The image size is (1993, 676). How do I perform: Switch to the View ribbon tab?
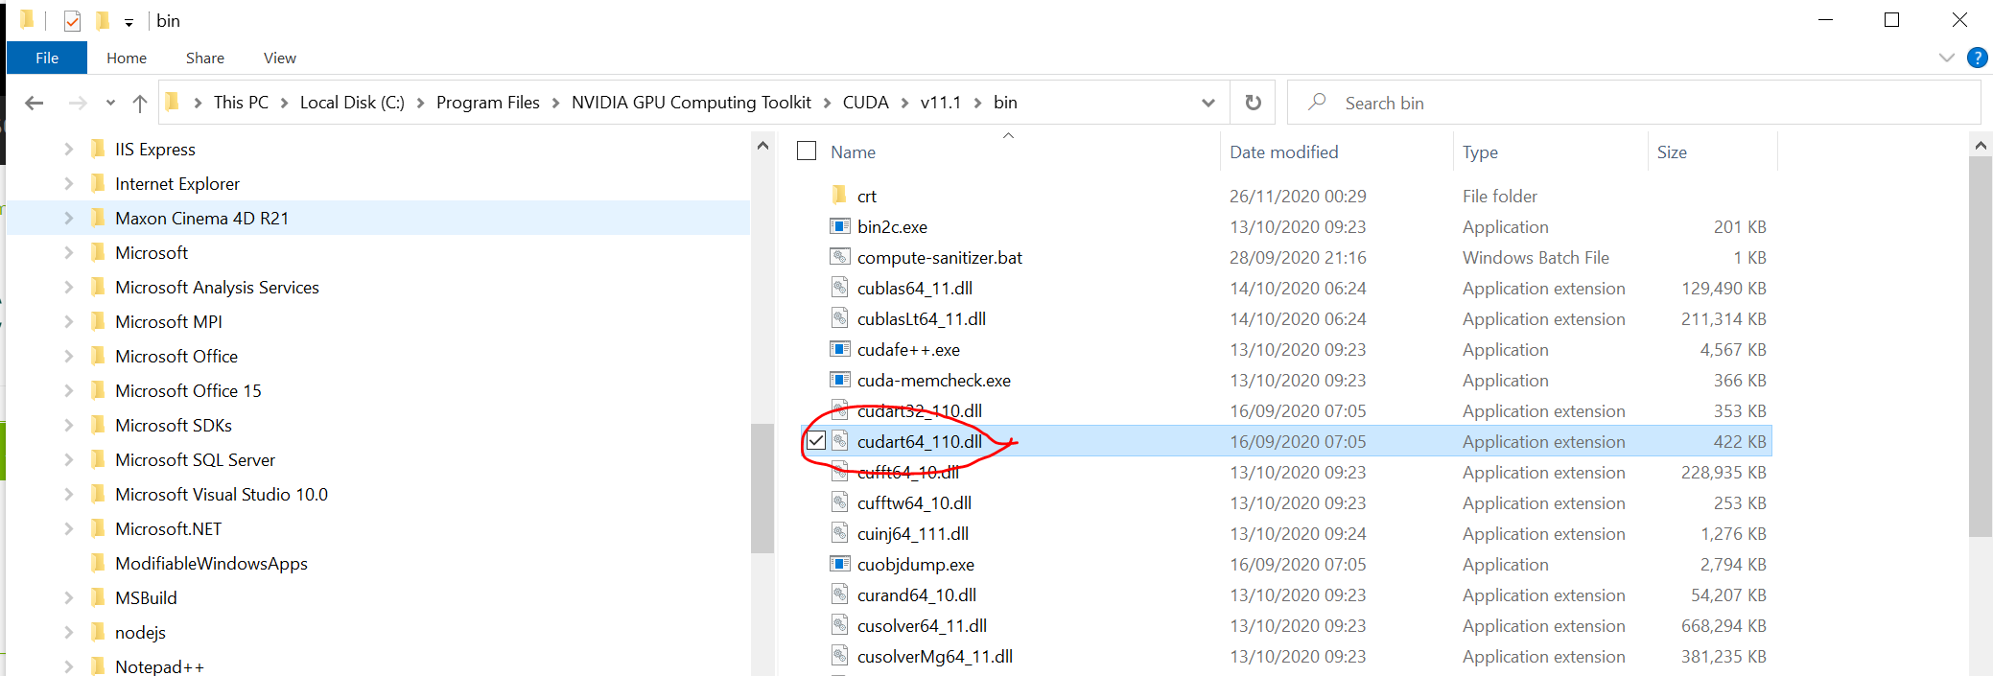pyautogui.click(x=280, y=58)
